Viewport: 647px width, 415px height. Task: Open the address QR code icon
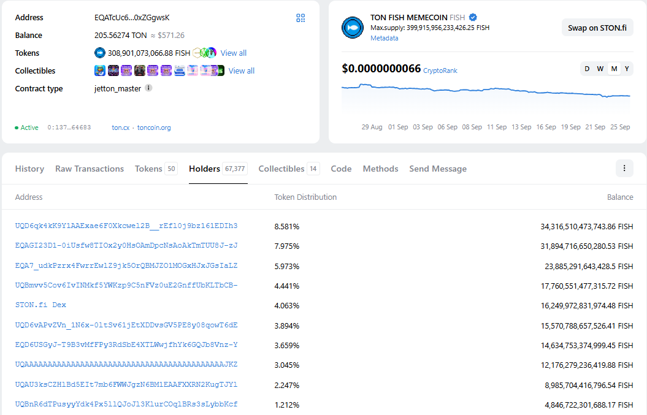click(301, 18)
